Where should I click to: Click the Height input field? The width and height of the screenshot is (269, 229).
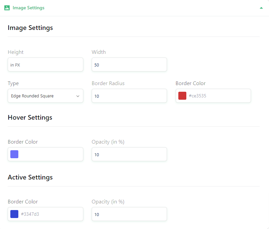point(45,64)
